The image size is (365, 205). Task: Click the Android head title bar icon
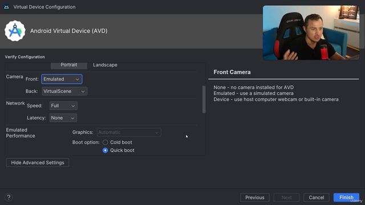tap(6, 7)
